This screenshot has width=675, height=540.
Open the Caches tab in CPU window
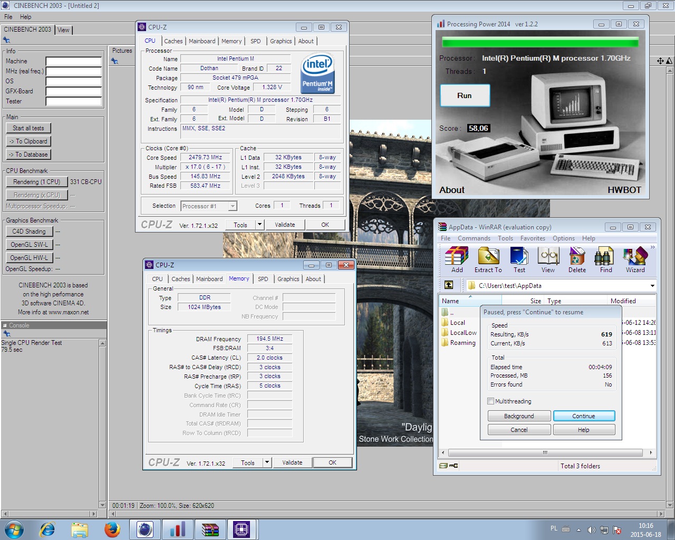173,41
